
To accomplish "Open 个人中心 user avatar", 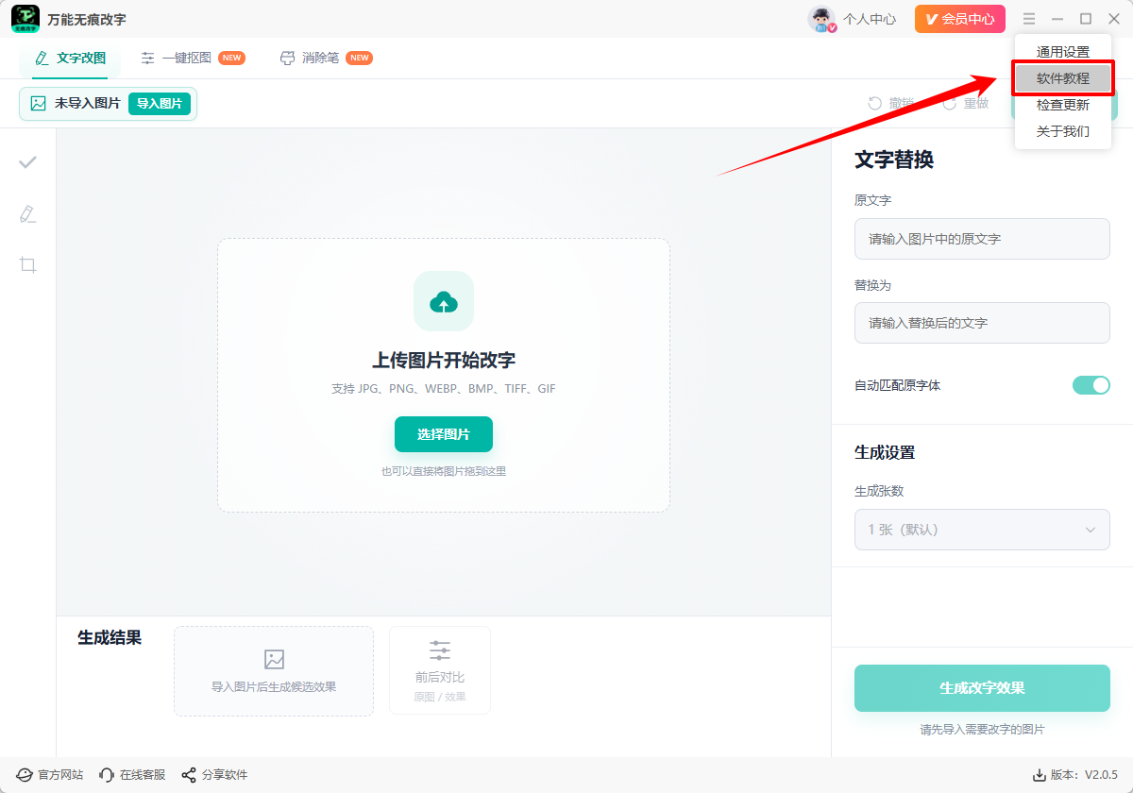I will click(822, 19).
